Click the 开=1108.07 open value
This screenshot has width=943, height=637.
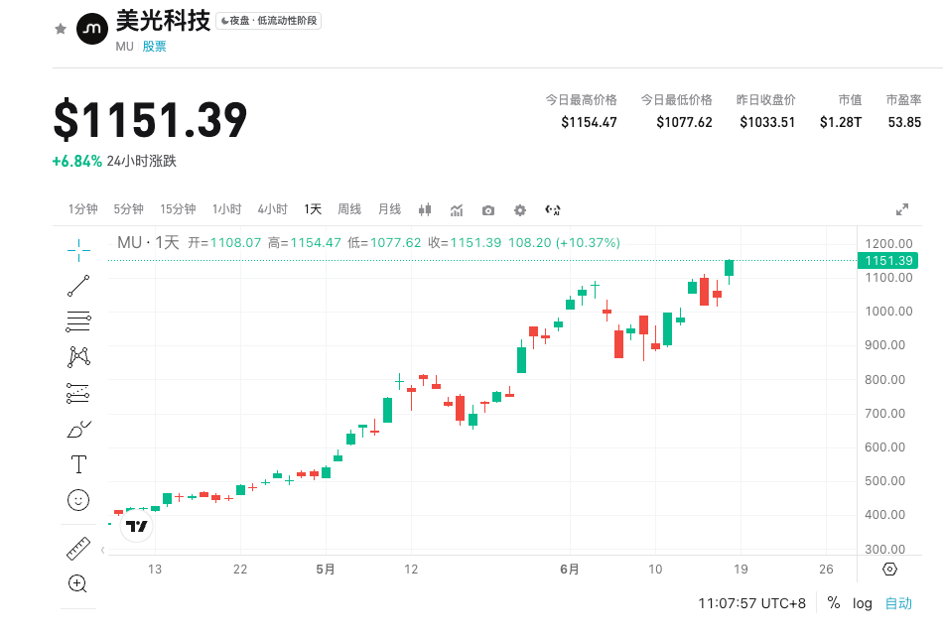click(224, 243)
